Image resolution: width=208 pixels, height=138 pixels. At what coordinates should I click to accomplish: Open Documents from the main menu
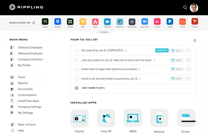point(21,89)
